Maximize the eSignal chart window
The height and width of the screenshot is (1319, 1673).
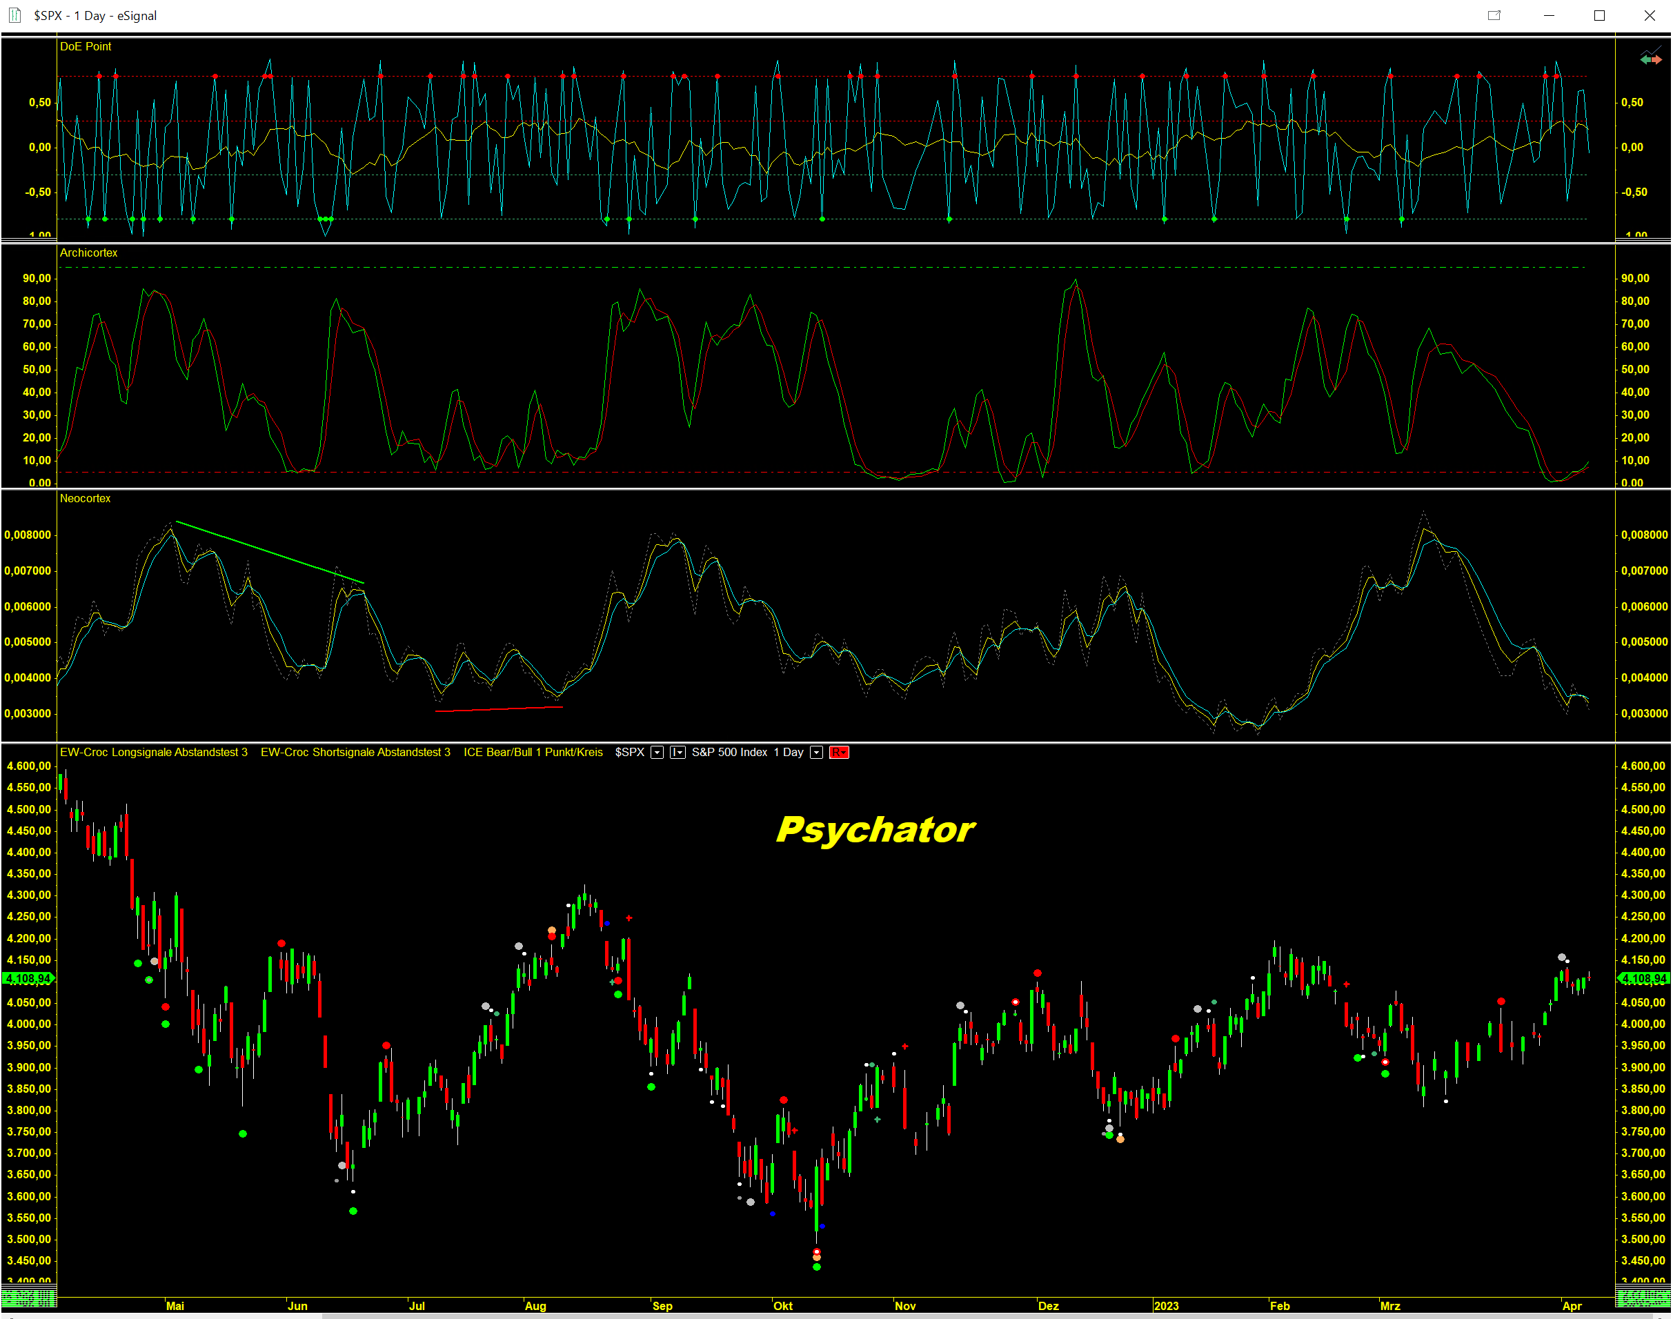point(1599,15)
